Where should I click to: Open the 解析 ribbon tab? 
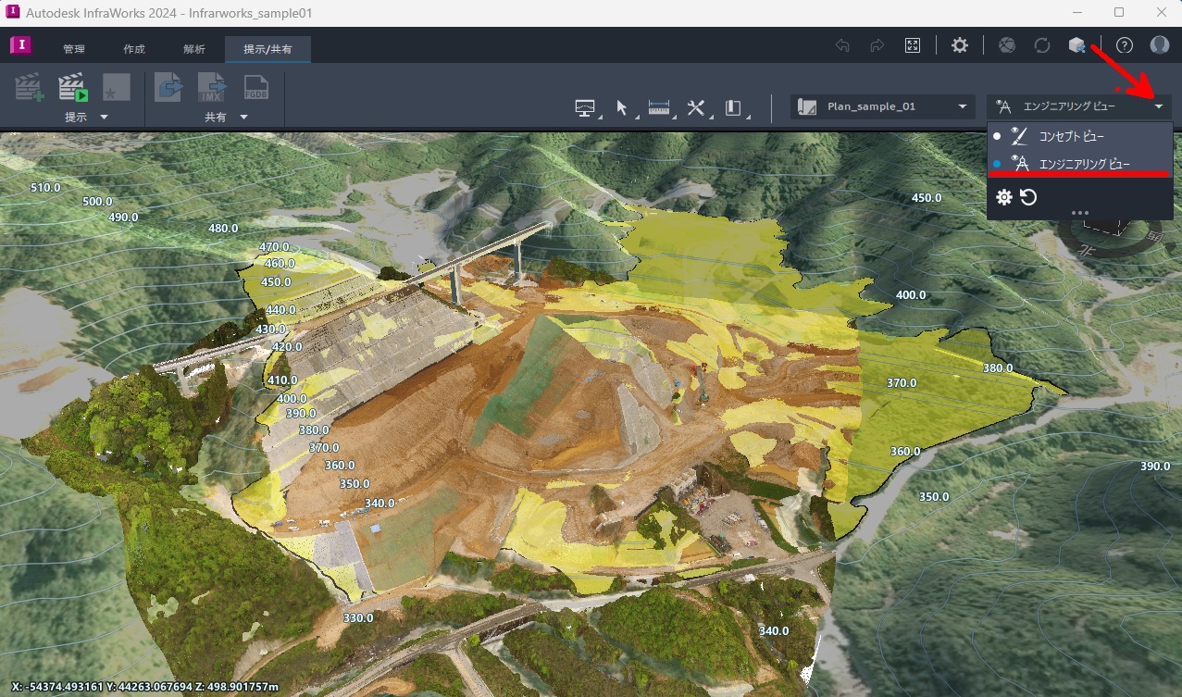pyautogui.click(x=193, y=49)
